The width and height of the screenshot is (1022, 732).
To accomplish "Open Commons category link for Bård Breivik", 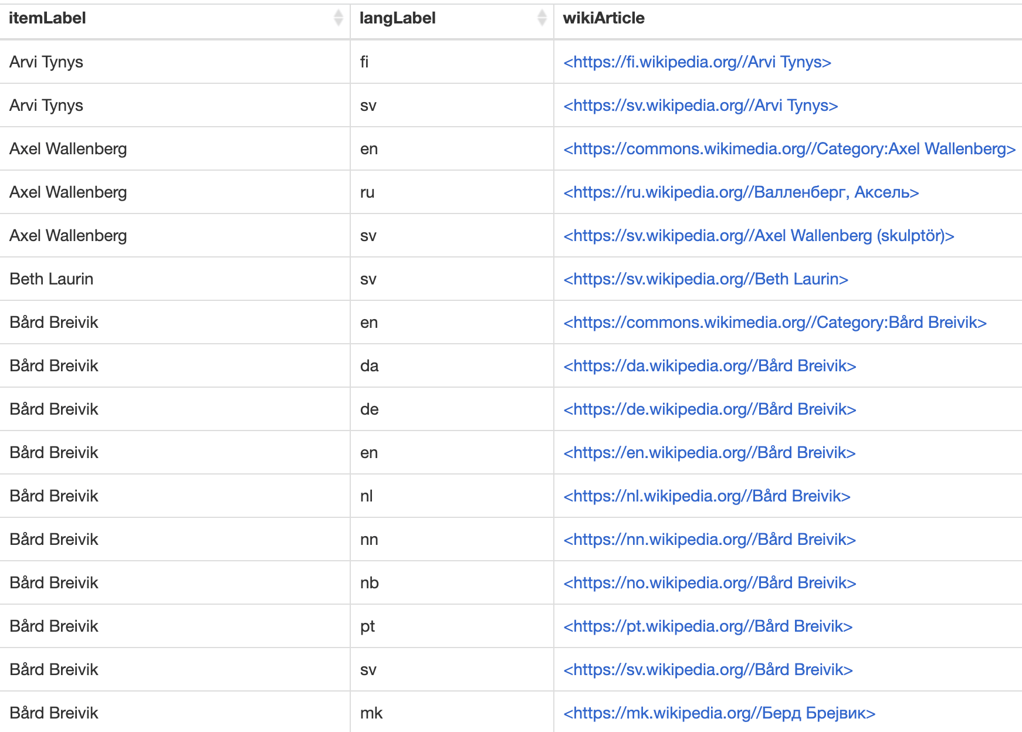I will pos(775,323).
